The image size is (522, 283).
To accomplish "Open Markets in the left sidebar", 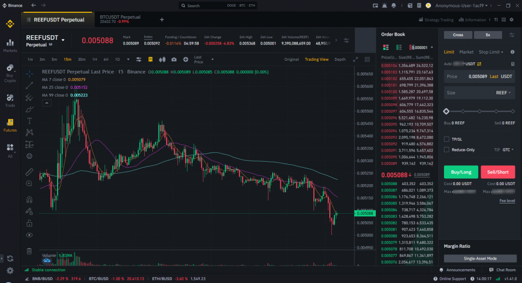I will [10, 46].
